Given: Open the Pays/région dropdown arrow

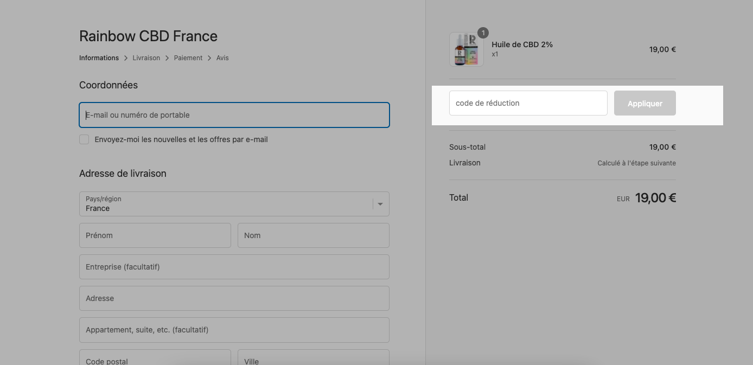Looking at the screenshot, I should (380, 204).
